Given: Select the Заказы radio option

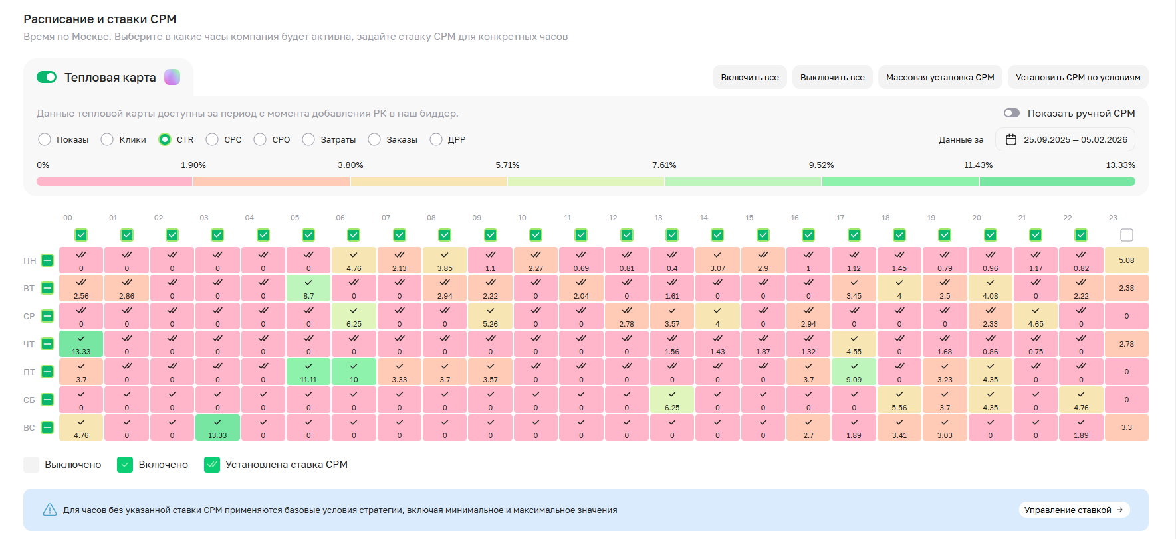Looking at the screenshot, I should click(374, 139).
